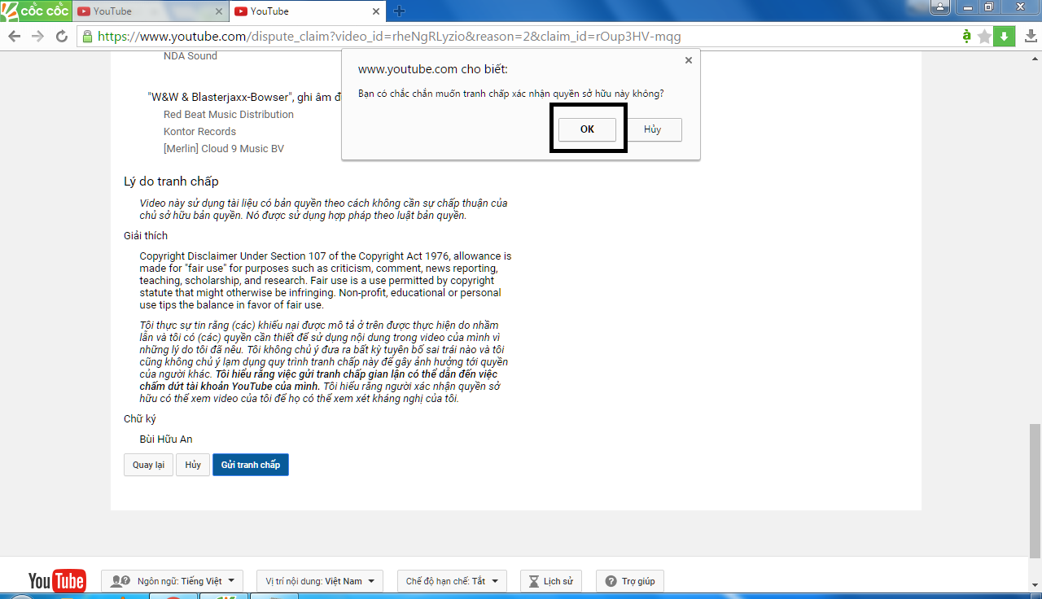Image resolution: width=1042 pixels, height=599 pixels.
Task: Expand the Ngôn ngữ: Tiếng Việt dropdown
Action: click(x=172, y=581)
